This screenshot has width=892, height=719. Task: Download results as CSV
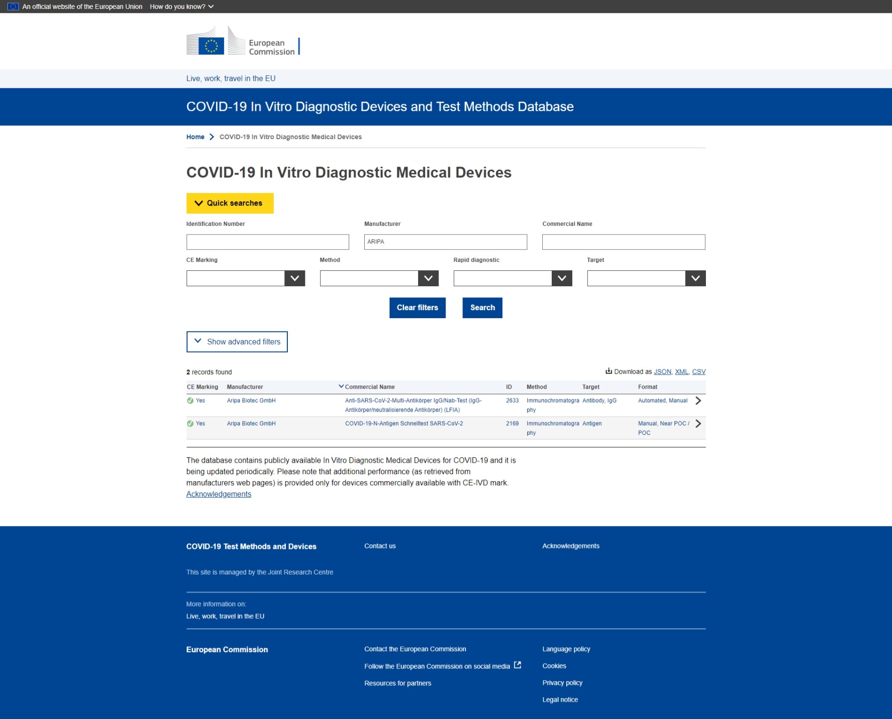[698, 372]
